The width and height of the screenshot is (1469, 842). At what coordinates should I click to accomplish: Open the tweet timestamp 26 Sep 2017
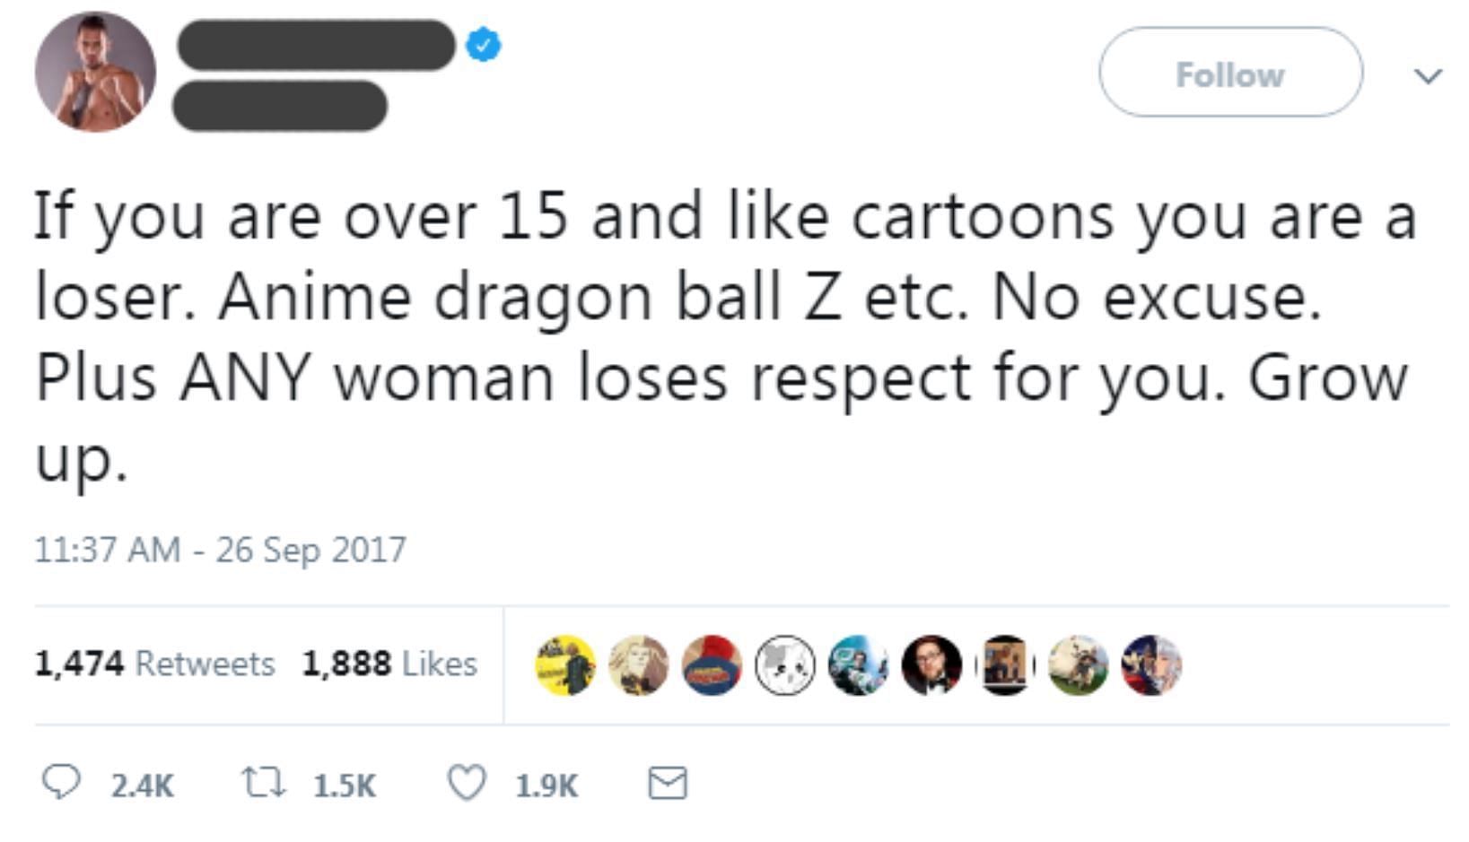[x=220, y=549]
